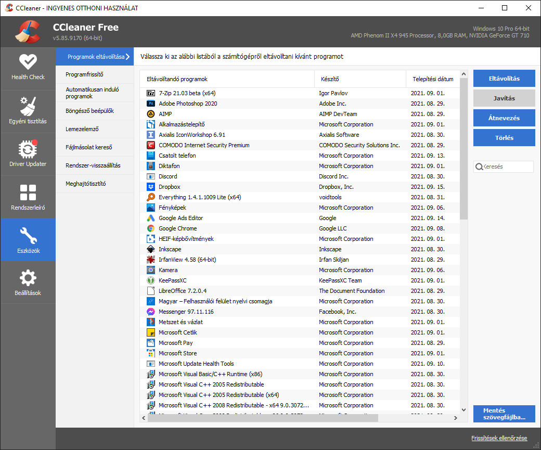Click the Eltávolítás button
541x450 pixels.
point(504,79)
